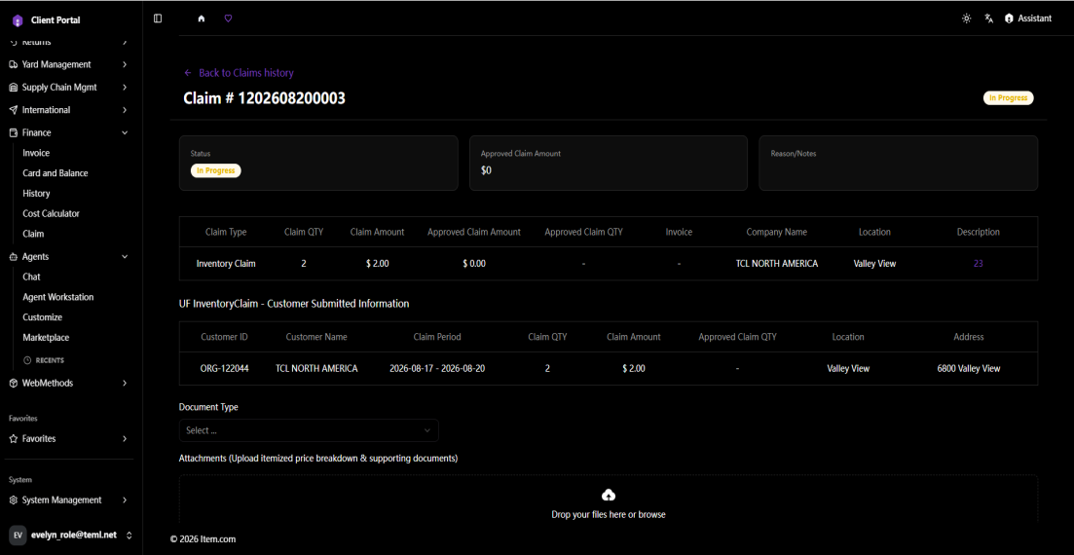Switch theme with the sun icon
This screenshot has width=1074, height=555.
tap(967, 18)
